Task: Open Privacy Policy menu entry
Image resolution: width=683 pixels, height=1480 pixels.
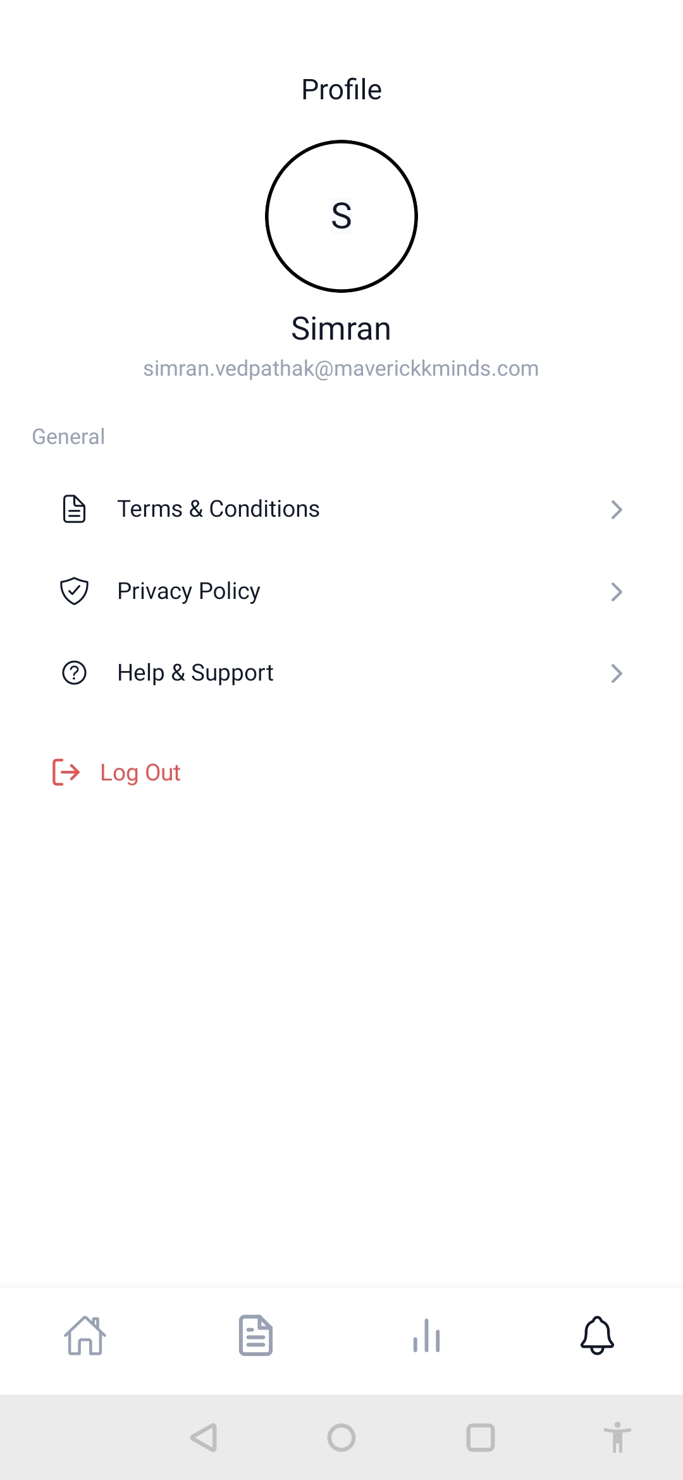Action: 188,591
